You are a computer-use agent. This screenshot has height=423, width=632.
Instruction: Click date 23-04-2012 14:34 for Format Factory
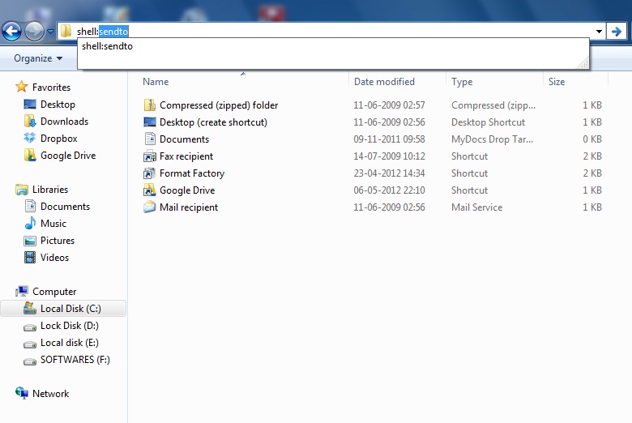point(390,173)
